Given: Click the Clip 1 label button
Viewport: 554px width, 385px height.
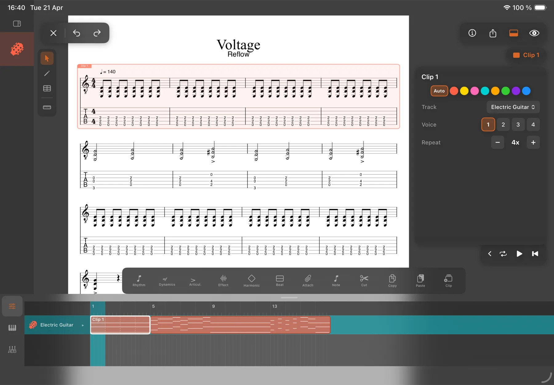Looking at the screenshot, I should tap(526, 55).
